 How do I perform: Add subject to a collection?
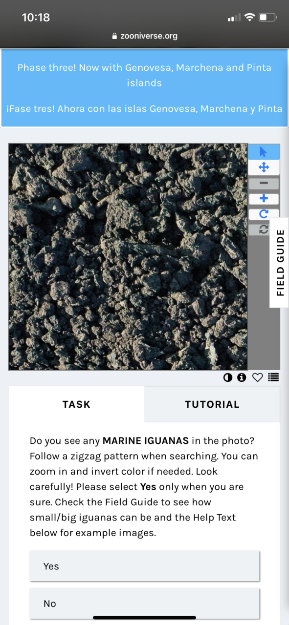click(273, 377)
